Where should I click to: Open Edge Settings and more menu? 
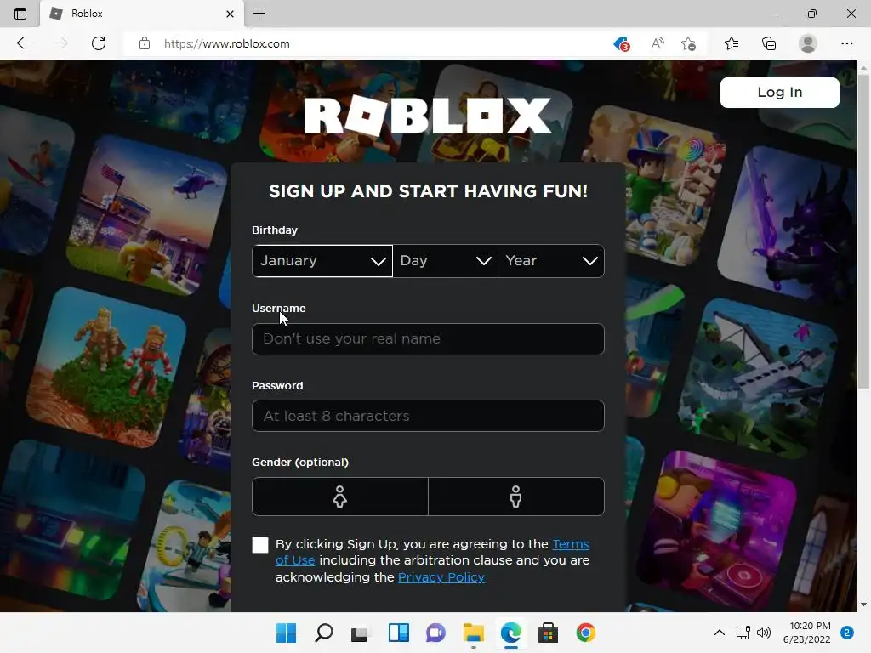point(846,43)
